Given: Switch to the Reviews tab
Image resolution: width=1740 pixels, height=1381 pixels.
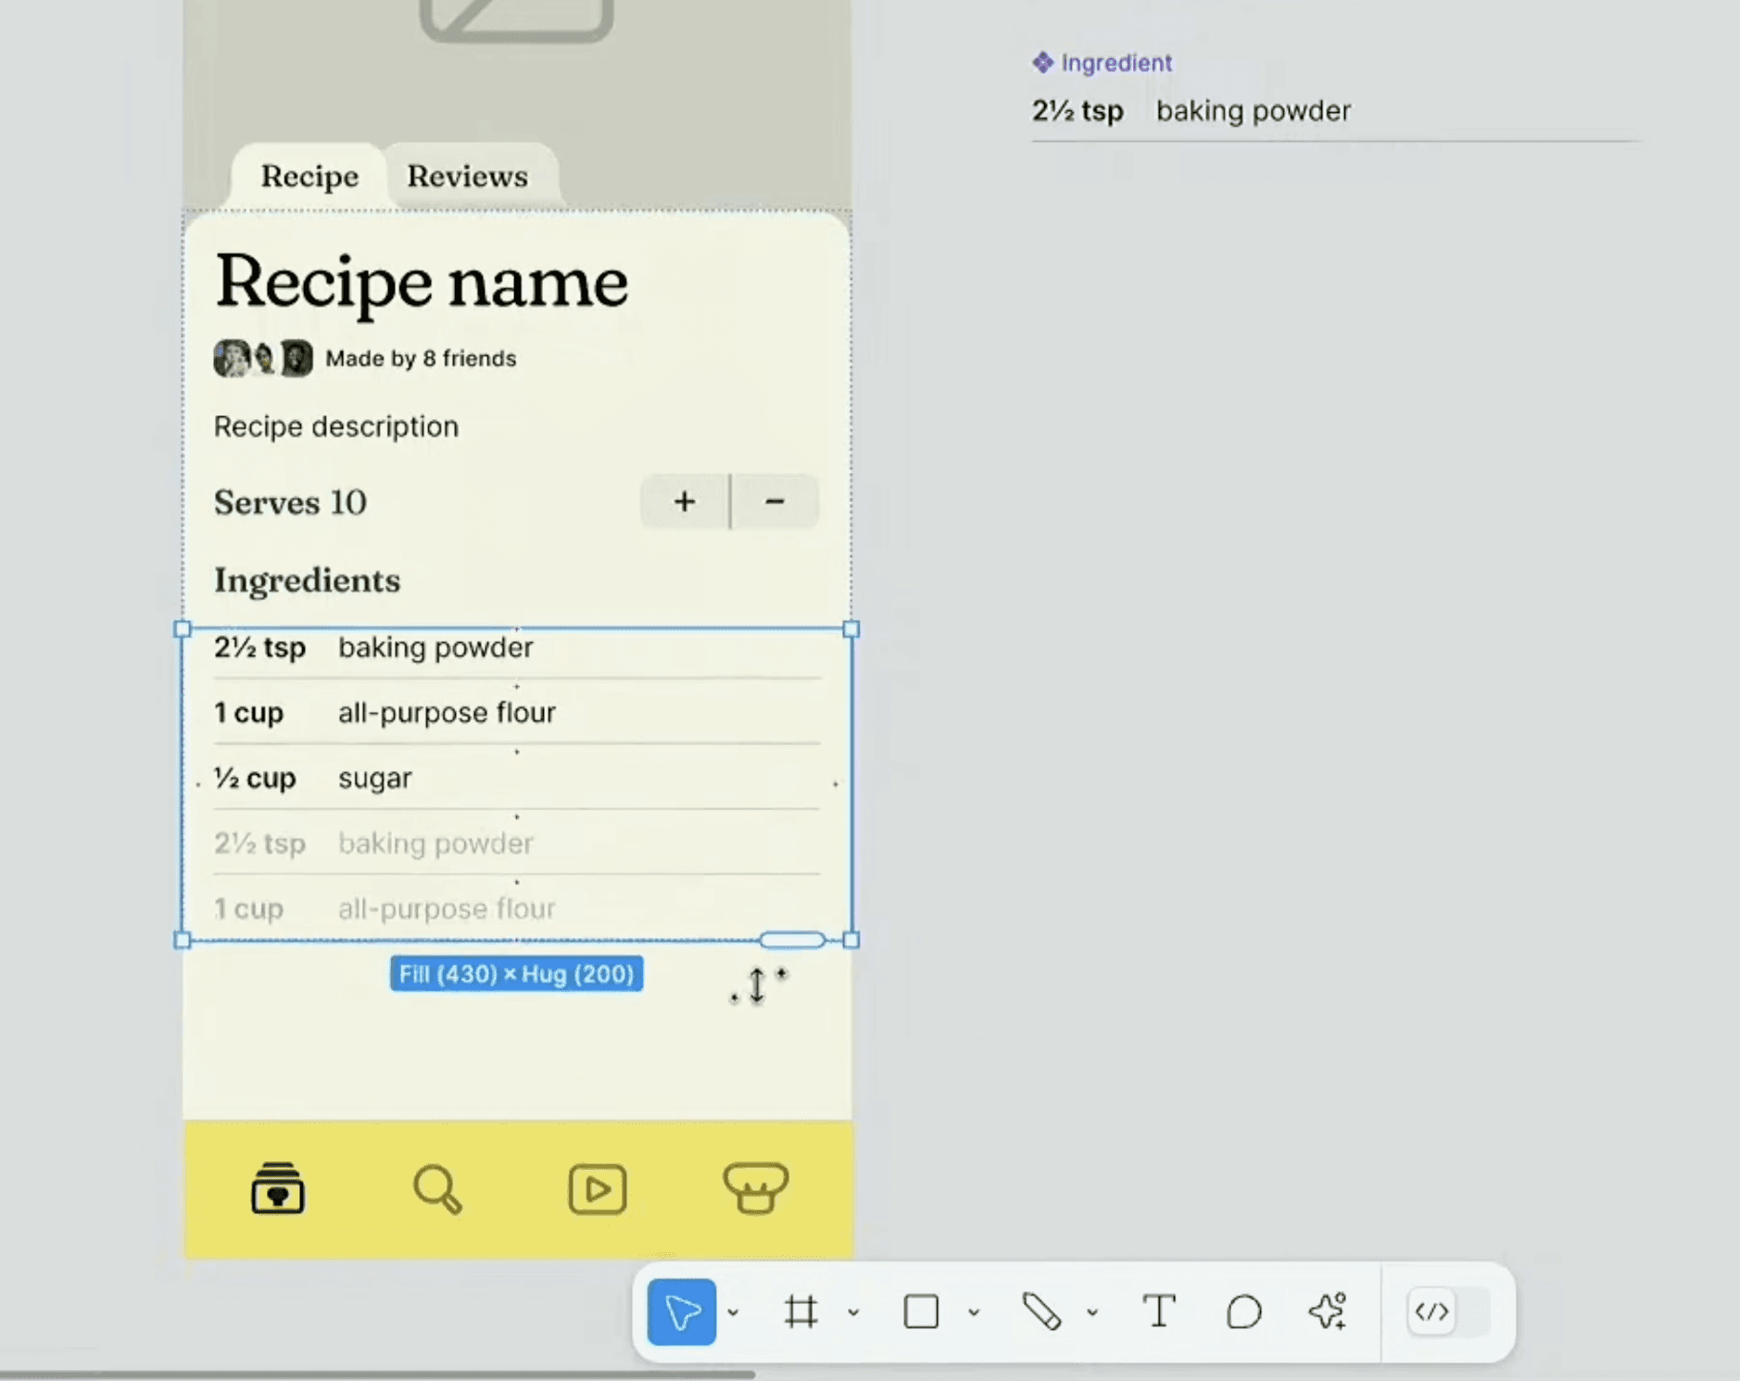Looking at the screenshot, I should coord(467,175).
